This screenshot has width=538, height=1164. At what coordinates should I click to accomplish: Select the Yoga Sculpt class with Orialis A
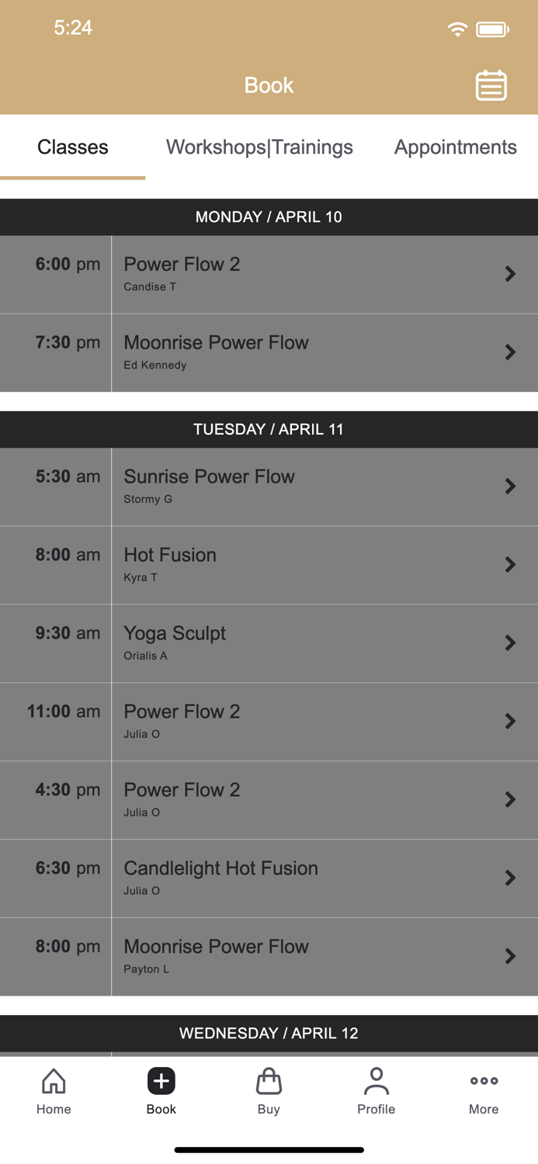coord(311,643)
